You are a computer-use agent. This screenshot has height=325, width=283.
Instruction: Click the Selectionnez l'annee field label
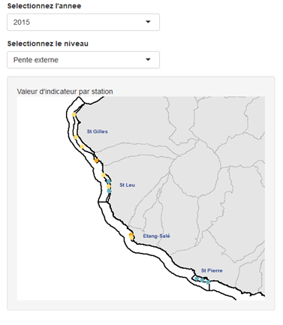[44, 6]
